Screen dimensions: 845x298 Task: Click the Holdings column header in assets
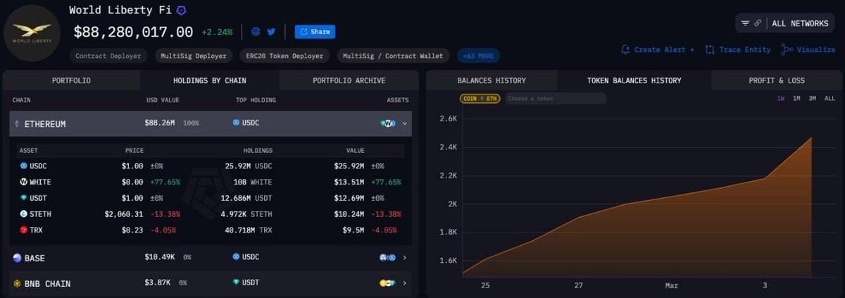[258, 150]
